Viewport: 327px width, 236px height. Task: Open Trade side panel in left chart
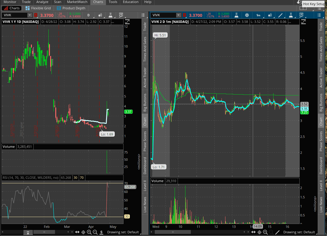click(145, 27)
